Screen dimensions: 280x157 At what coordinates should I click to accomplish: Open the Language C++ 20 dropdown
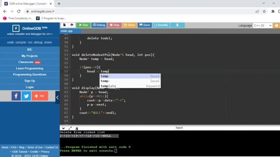(x=262, y=26)
